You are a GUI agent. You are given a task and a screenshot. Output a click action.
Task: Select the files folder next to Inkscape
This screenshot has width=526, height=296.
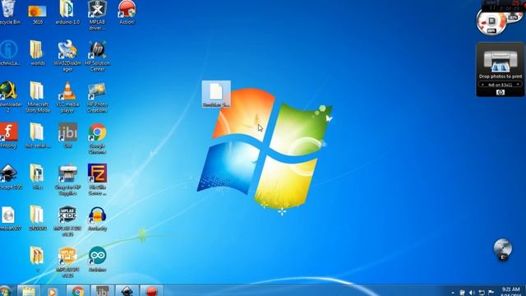(x=37, y=177)
